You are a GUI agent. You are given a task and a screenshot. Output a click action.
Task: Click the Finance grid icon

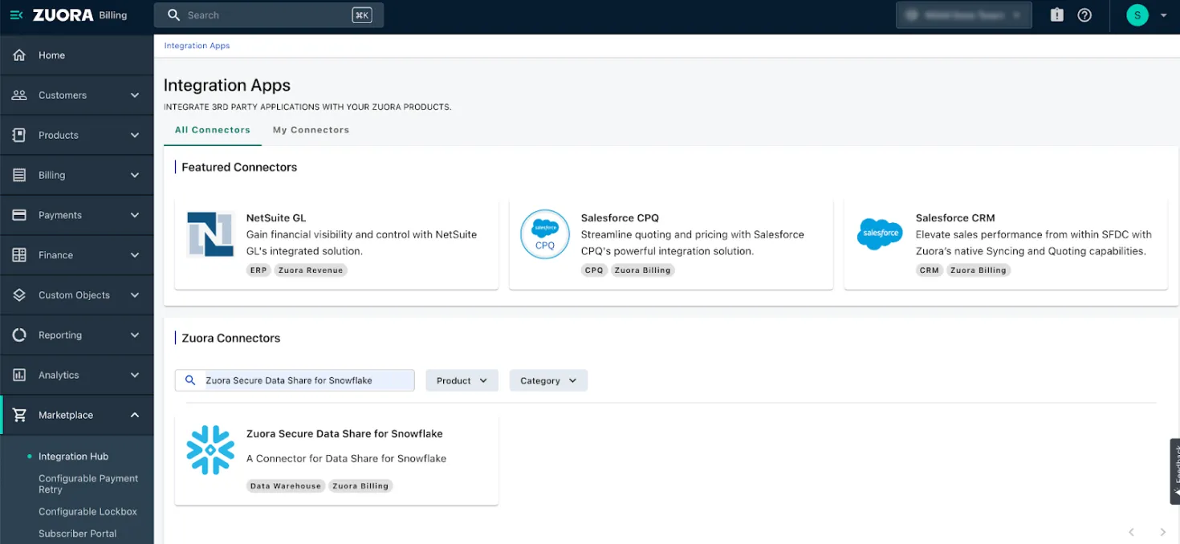pyautogui.click(x=19, y=255)
